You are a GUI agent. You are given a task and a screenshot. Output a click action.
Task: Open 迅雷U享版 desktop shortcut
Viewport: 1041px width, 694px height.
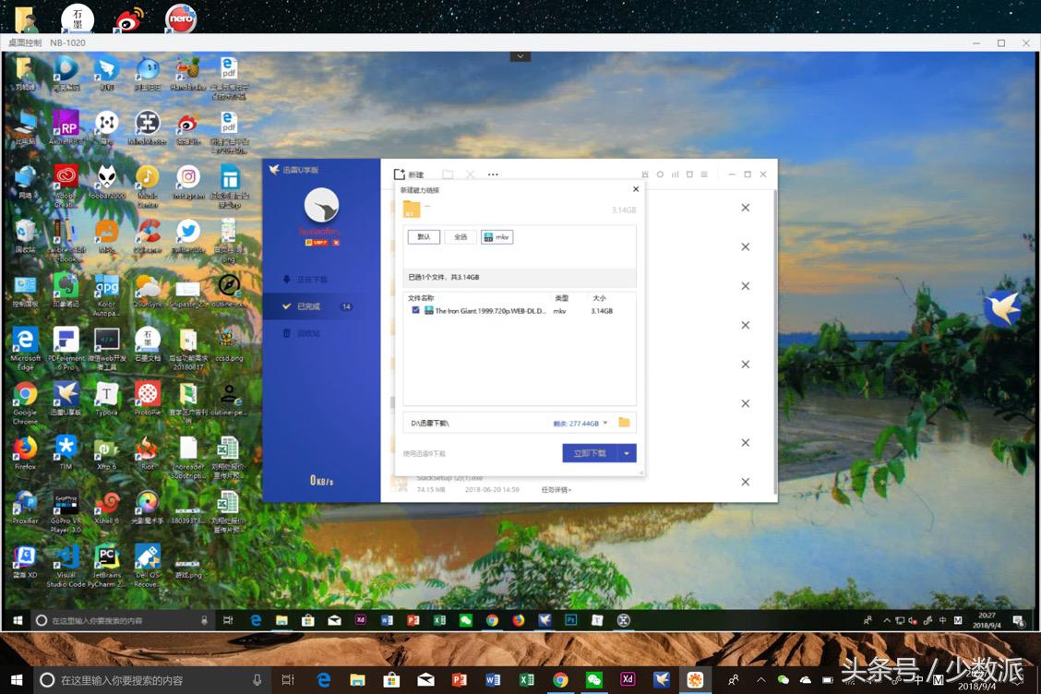[x=66, y=399]
